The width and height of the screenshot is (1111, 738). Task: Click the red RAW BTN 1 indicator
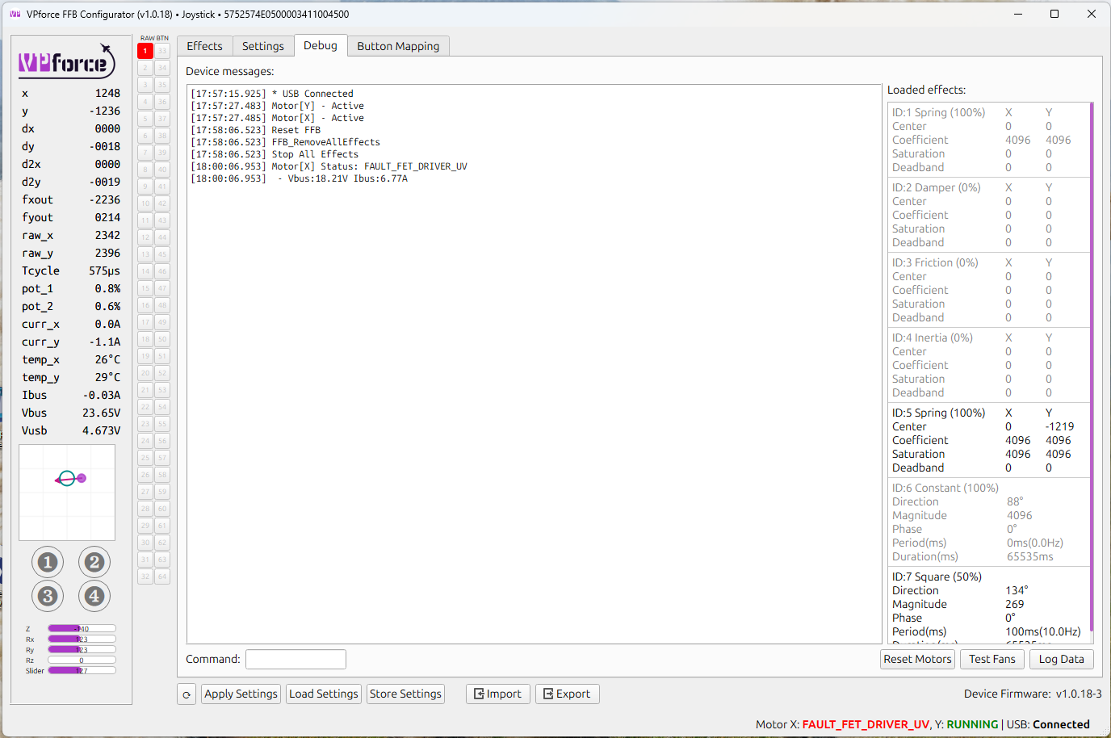tap(145, 50)
